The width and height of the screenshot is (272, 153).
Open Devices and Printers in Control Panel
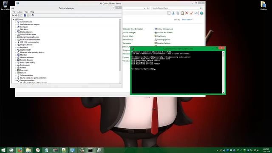pyautogui.click(x=163, y=33)
